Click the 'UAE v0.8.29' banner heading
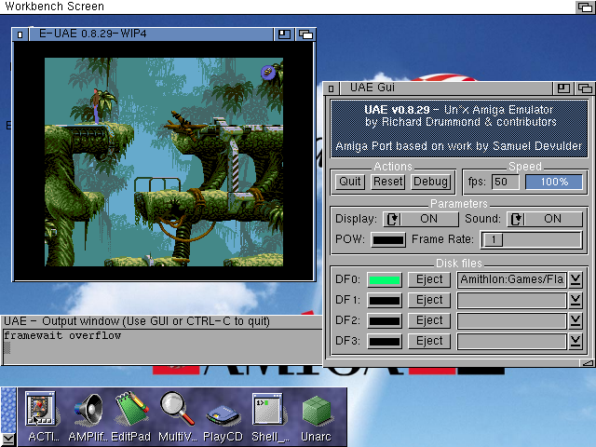The width and height of the screenshot is (596, 447). point(397,110)
